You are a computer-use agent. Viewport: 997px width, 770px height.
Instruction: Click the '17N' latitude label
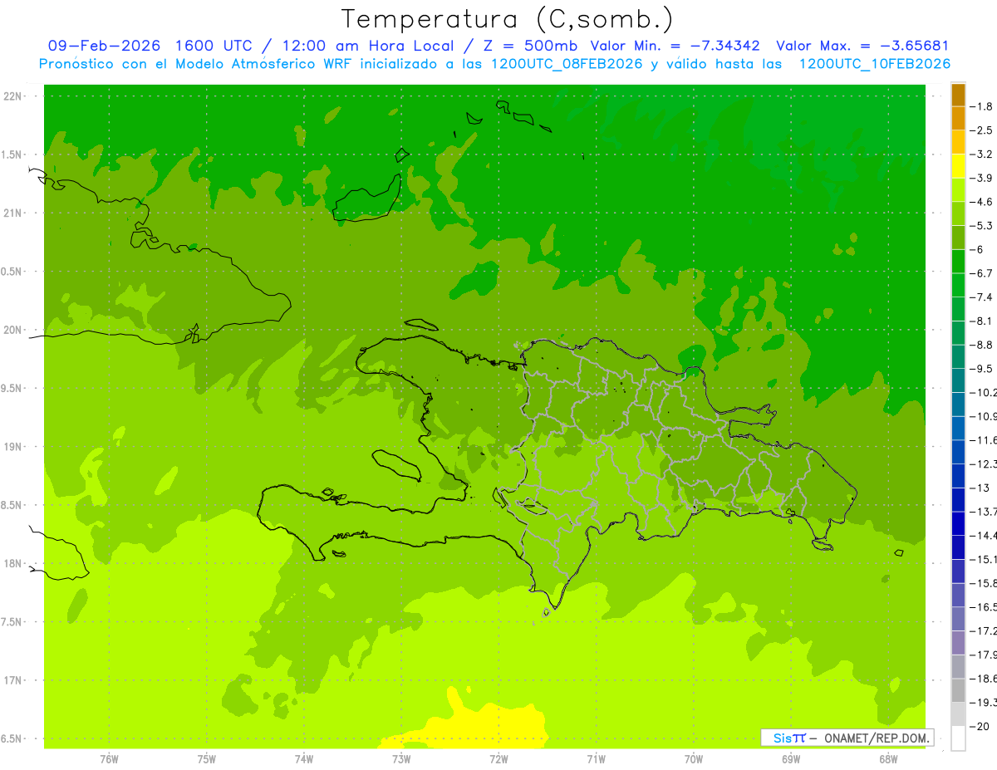click(12, 680)
